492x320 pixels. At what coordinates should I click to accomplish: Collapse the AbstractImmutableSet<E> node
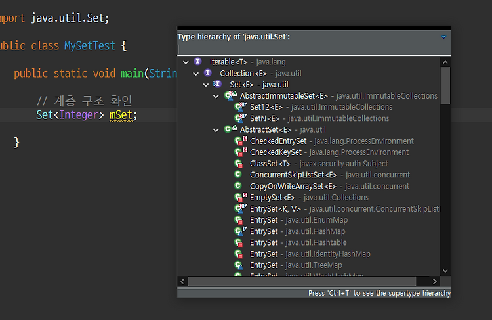(x=216, y=96)
